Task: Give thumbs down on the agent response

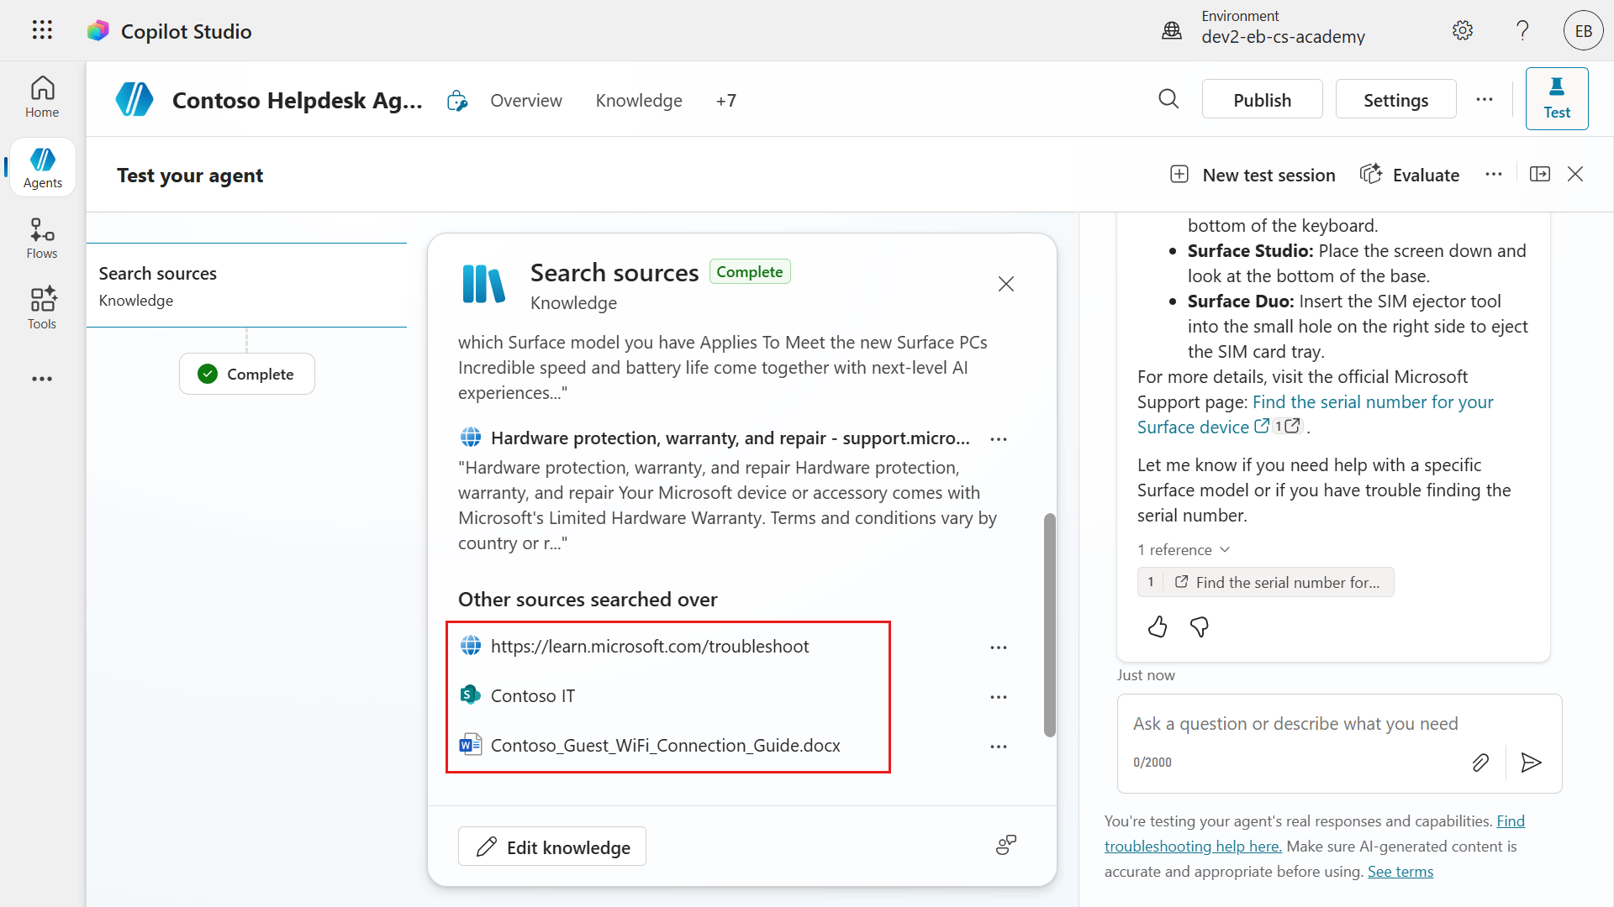Action: coord(1199,627)
